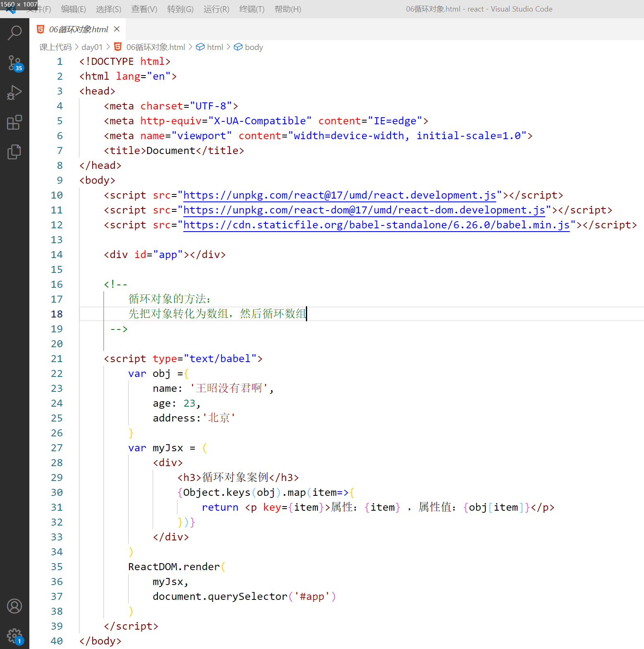
Task: Click the 课上代码 breadcrumb folder
Action: point(55,47)
